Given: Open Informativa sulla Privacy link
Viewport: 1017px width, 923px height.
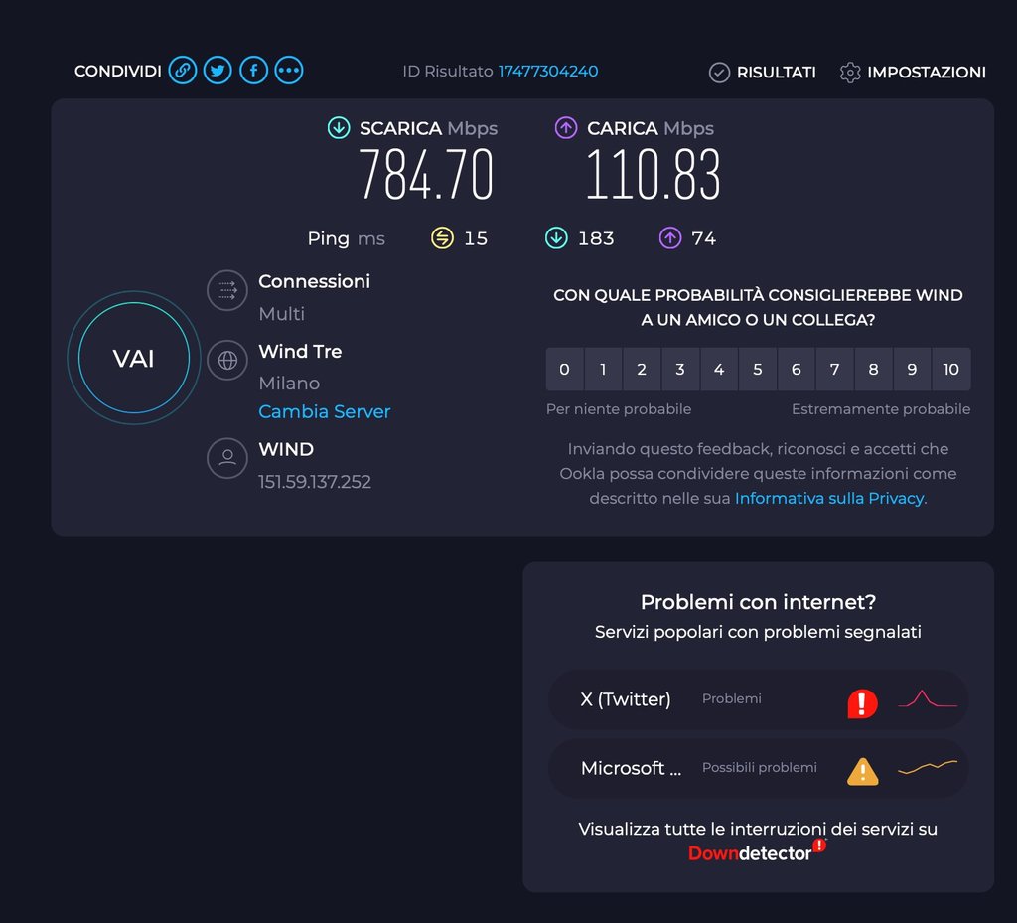Looking at the screenshot, I should point(829,499).
